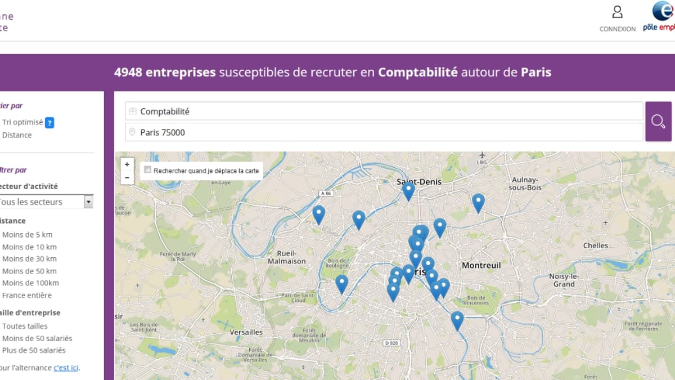Open the 'Tous les secteurs' dropdown

tap(46, 202)
